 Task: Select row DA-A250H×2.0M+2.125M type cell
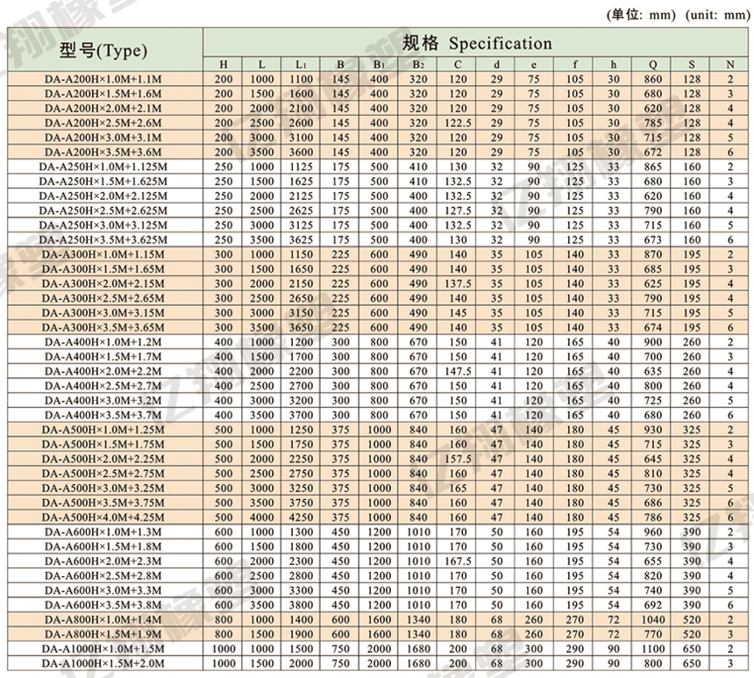(103, 196)
